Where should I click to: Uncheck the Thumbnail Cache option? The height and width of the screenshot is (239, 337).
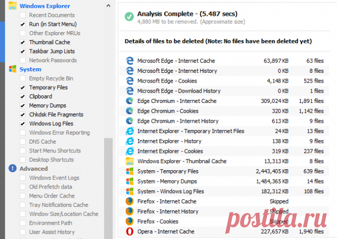[22, 42]
